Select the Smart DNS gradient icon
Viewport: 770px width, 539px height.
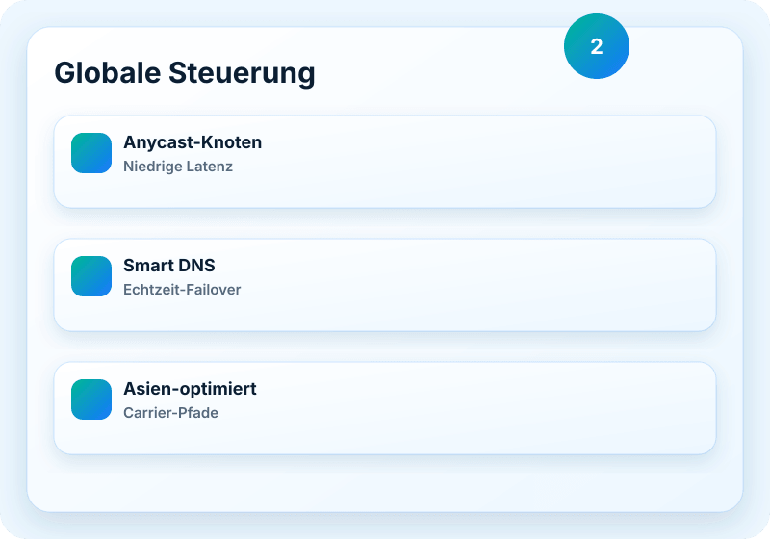91,276
